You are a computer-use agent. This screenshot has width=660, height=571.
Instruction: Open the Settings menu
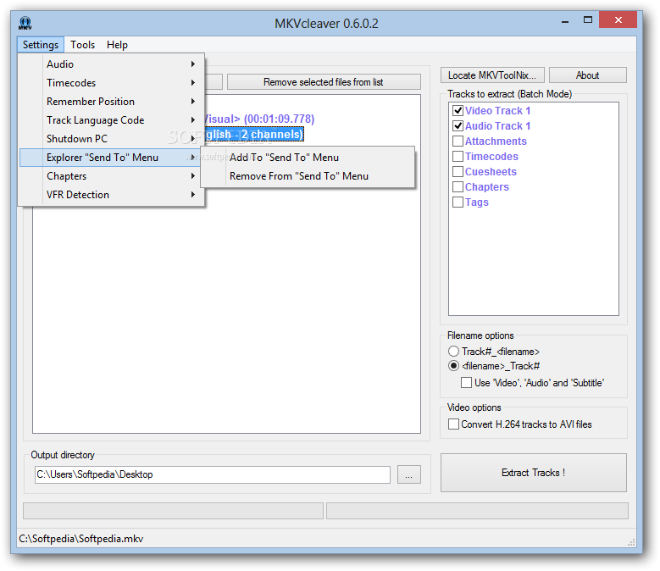41,45
